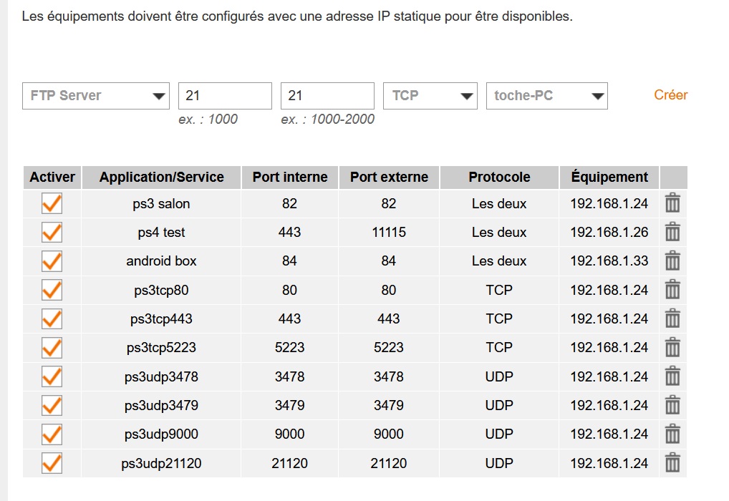729x501 pixels.
Task: Delete the ps4 test rule
Action: pyautogui.click(x=672, y=233)
